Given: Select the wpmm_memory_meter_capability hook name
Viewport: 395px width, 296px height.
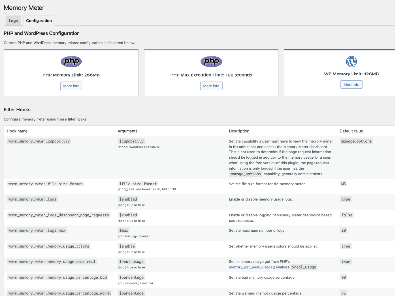Looking at the screenshot, I should coord(39,141).
